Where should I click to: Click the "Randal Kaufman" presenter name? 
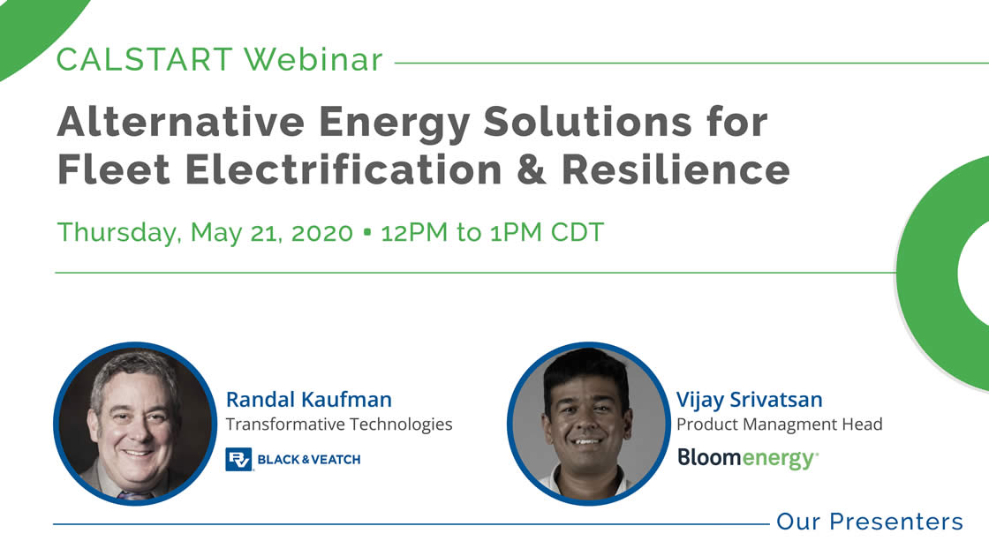[308, 399]
